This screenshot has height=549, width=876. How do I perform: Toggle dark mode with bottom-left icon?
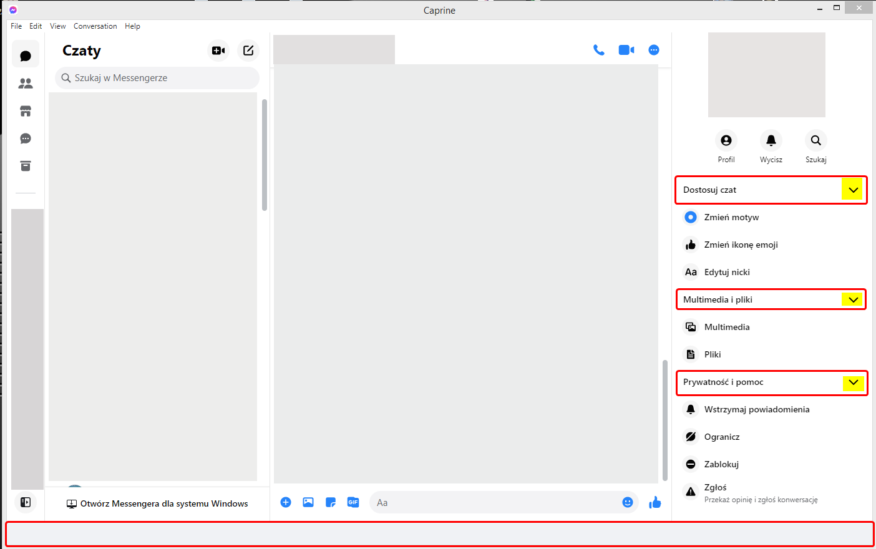coord(26,502)
